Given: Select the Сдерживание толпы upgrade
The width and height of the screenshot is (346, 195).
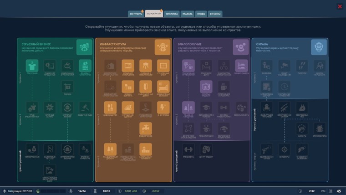Looking at the screenshot, I should pyautogui.click(x=267, y=149).
